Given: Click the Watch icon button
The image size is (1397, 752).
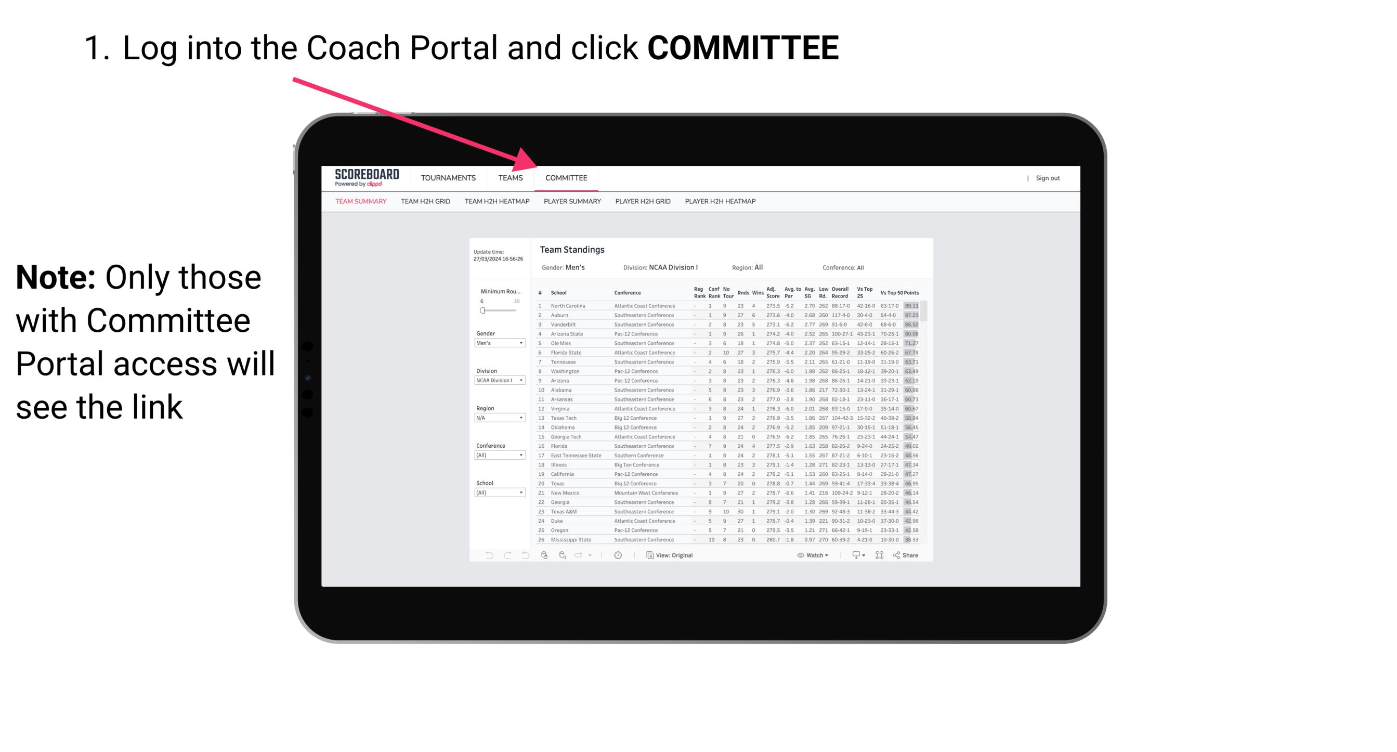Looking at the screenshot, I should pyautogui.click(x=798, y=555).
